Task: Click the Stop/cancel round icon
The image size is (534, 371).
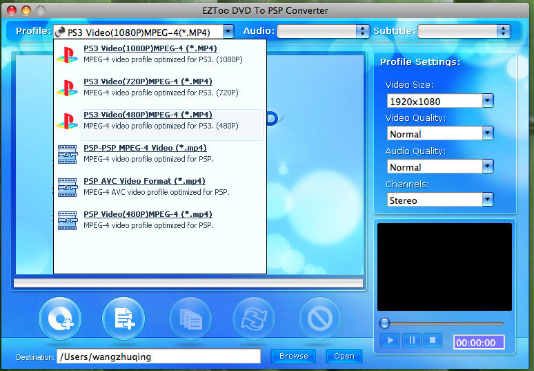Action: pyautogui.click(x=319, y=318)
